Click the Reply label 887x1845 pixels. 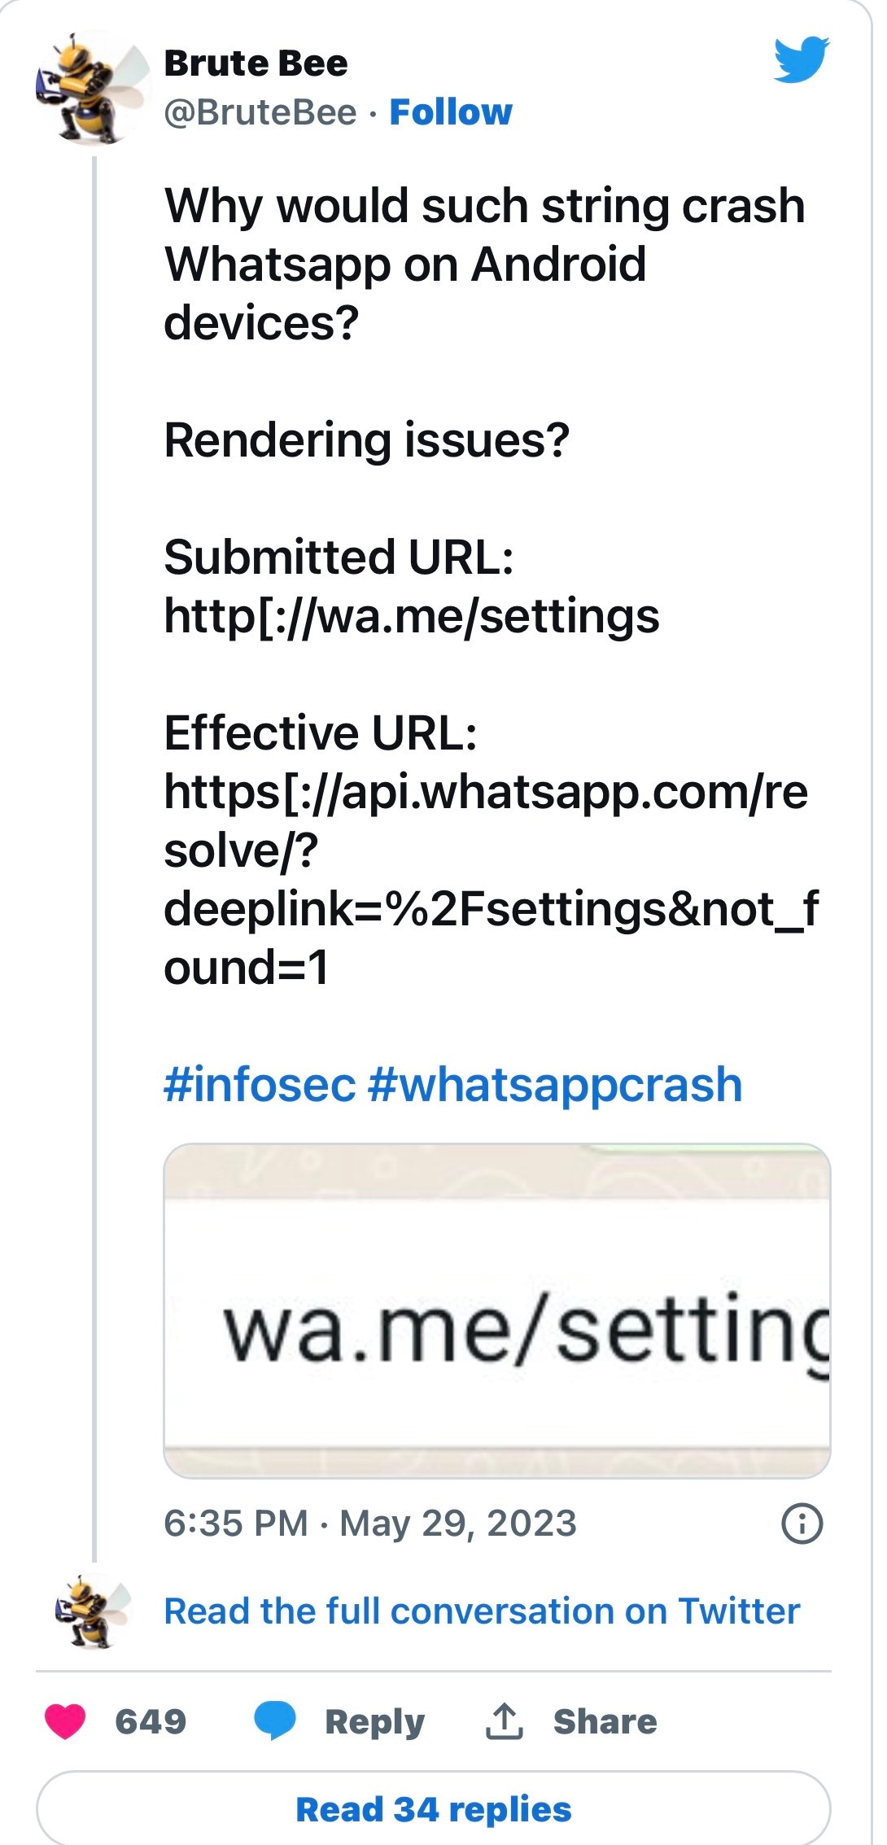coord(374,1721)
